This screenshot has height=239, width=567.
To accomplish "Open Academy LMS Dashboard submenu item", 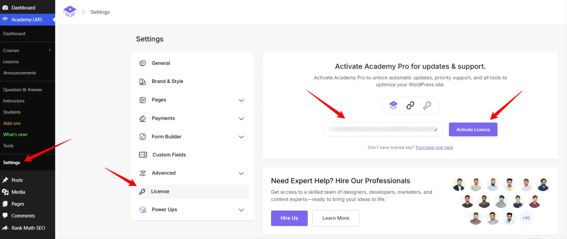I will 14,34.
